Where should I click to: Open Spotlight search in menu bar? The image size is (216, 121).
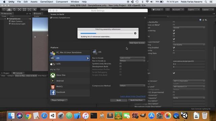(x=206, y=2)
